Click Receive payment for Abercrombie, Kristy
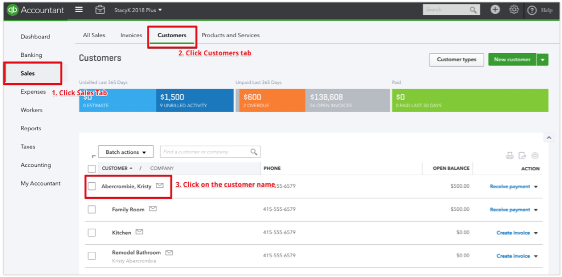The width and height of the screenshot is (562, 277). point(510,187)
